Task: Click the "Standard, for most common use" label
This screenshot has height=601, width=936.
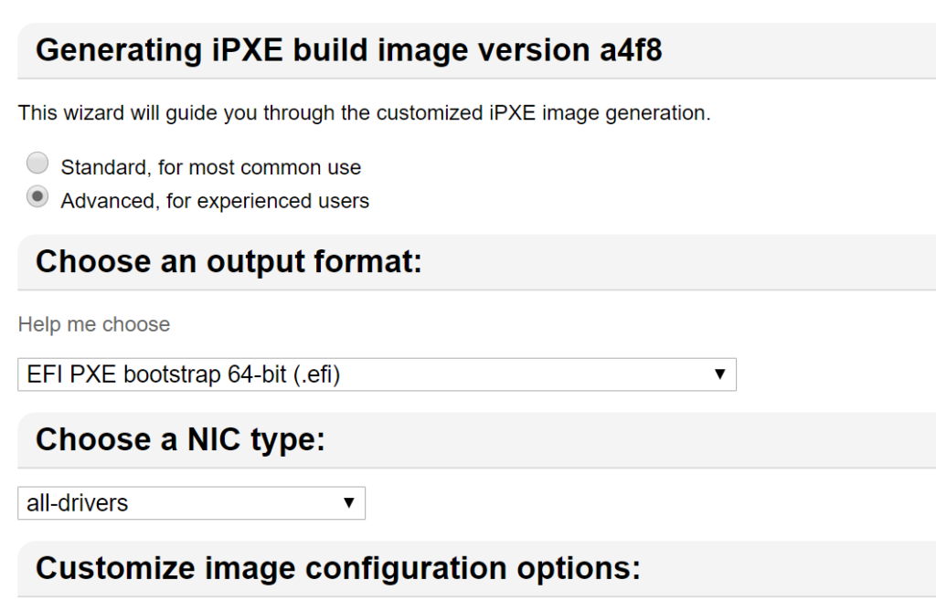Action: 210,168
